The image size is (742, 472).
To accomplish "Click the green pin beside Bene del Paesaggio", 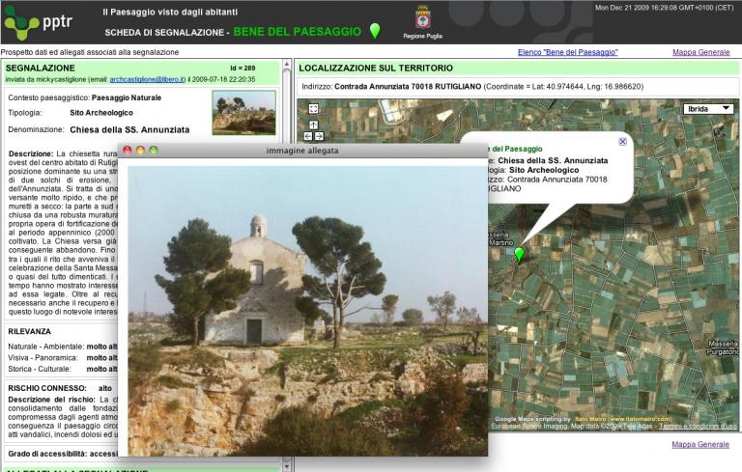I will point(375,31).
